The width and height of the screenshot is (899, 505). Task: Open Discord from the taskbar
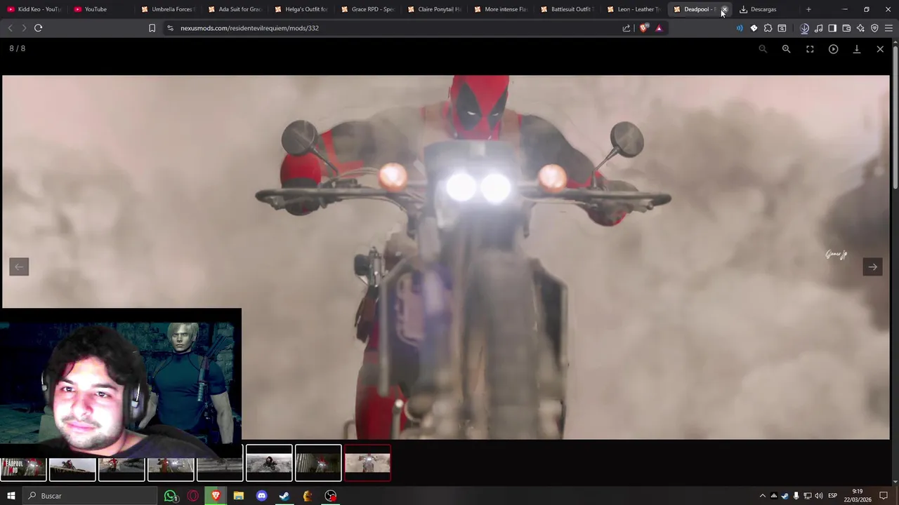coord(261,496)
